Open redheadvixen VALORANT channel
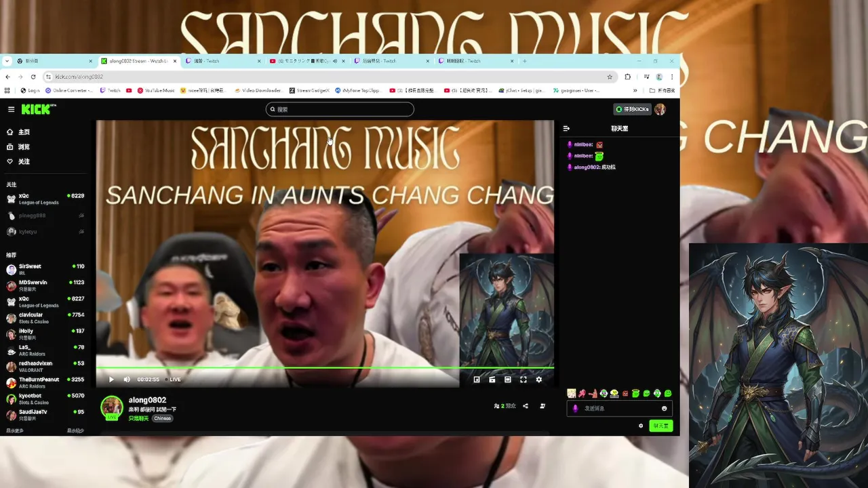The width and height of the screenshot is (868, 488). [45, 367]
